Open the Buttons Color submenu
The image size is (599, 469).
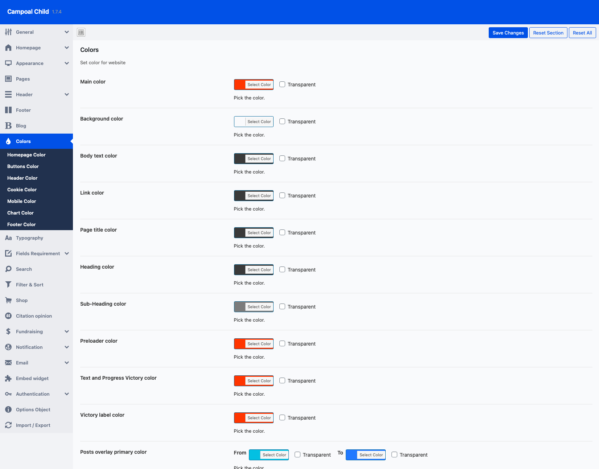[23, 166]
